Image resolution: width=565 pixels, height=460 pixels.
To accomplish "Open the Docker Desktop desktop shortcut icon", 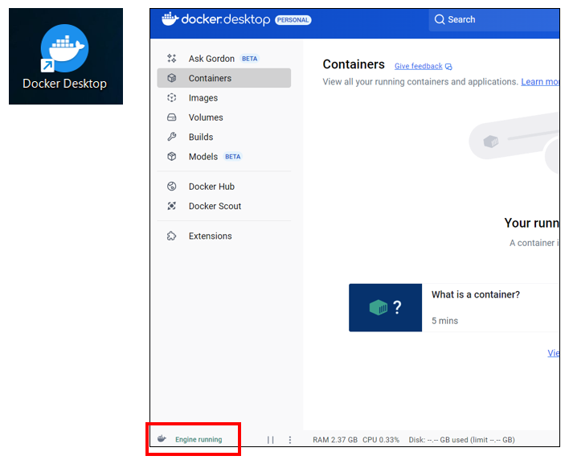I will pyautogui.click(x=65, y=48).
